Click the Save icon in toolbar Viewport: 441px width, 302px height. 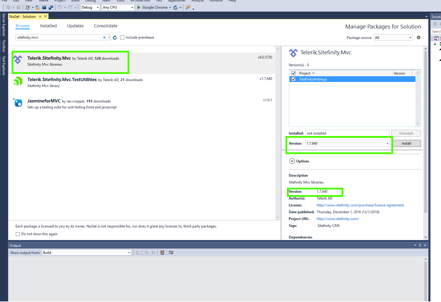point(44,7)
